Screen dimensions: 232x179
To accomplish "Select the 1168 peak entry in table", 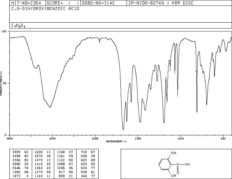I will 65,152.
